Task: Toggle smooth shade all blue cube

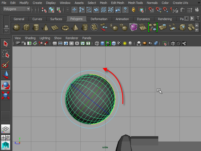Action: pos(102,43)
